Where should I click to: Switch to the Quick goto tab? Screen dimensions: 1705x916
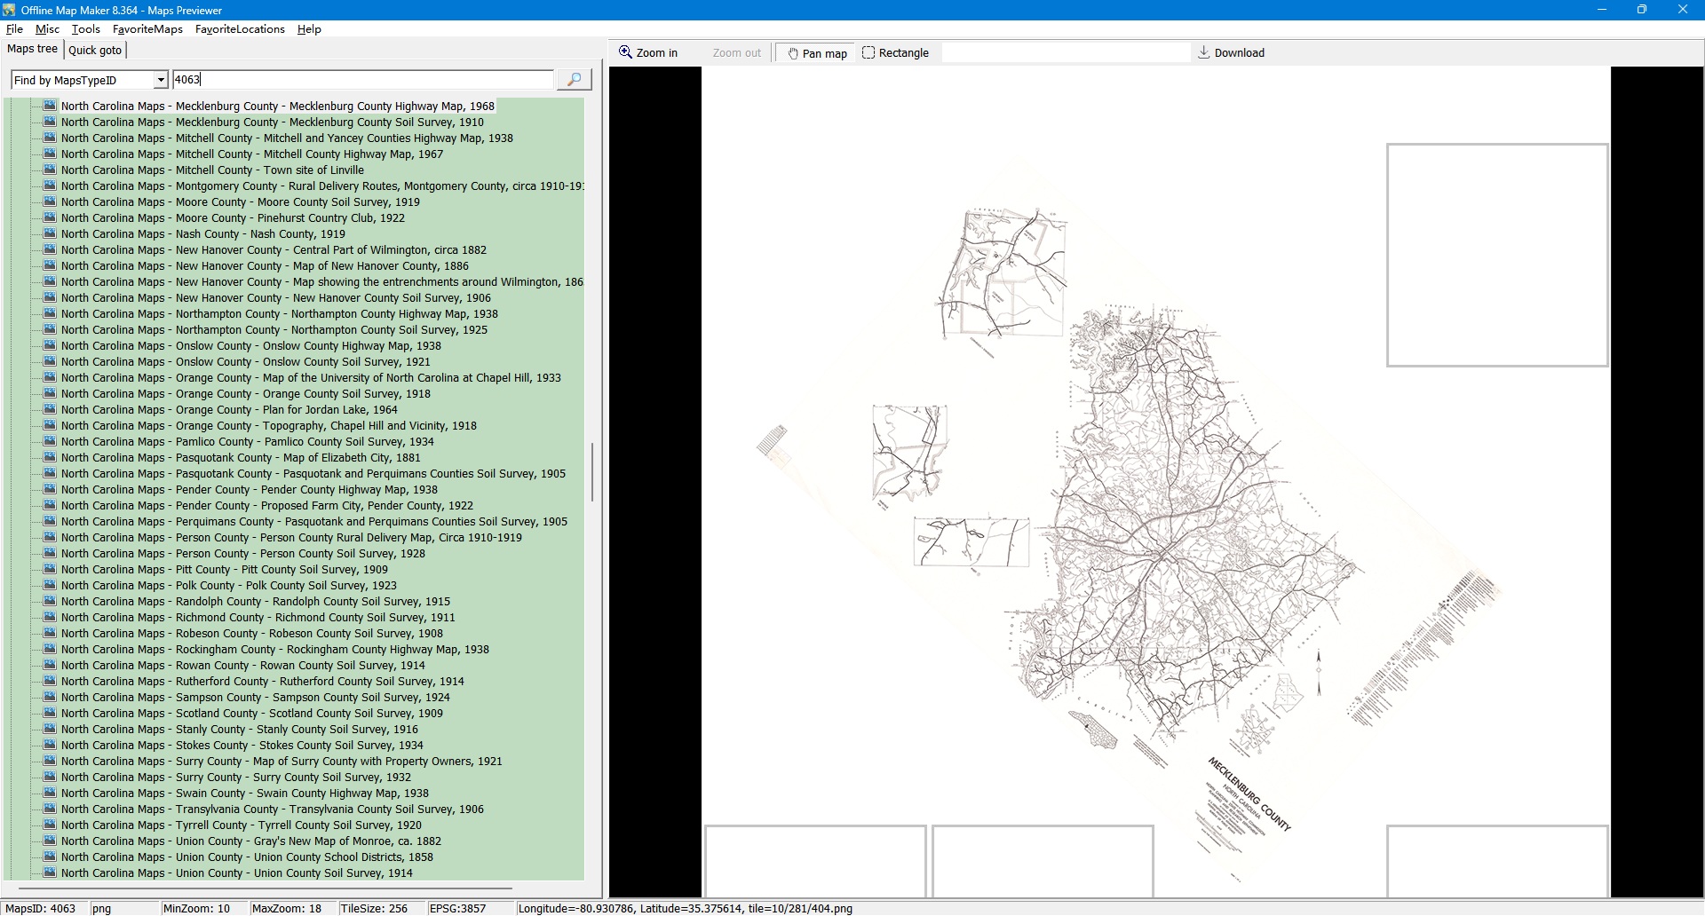click(x=95, y=51)
